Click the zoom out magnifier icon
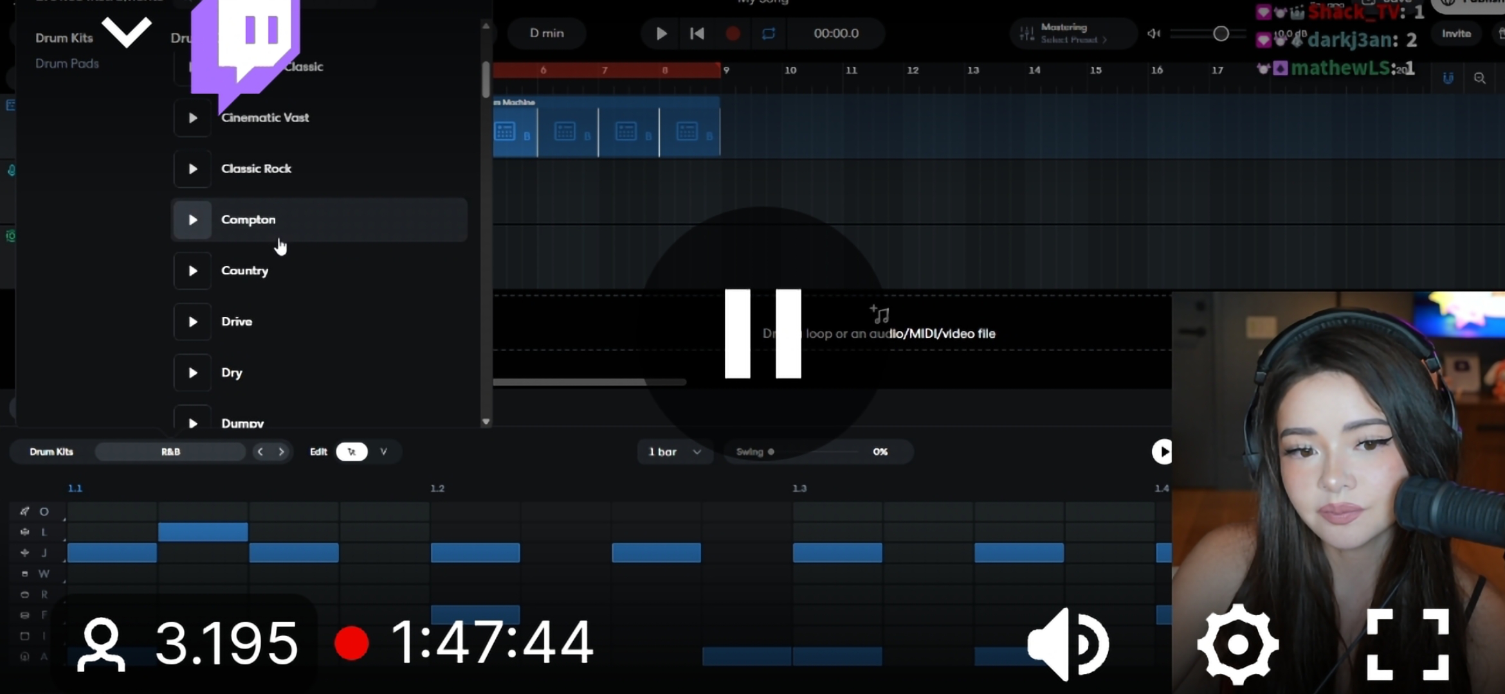 click(x=1480, y=78)
